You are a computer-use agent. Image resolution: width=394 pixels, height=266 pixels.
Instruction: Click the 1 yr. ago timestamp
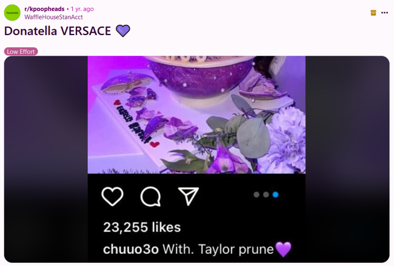(82, 9)
